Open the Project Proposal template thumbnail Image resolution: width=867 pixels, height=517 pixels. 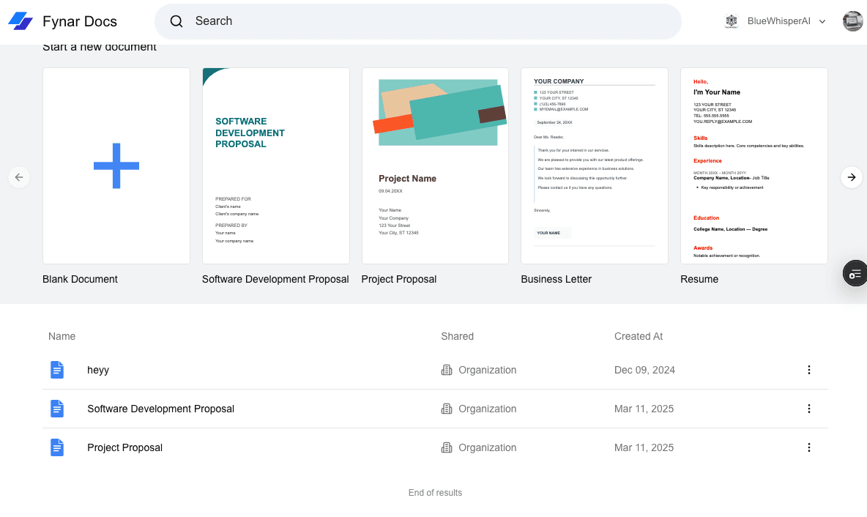click(x=435, y=166)
